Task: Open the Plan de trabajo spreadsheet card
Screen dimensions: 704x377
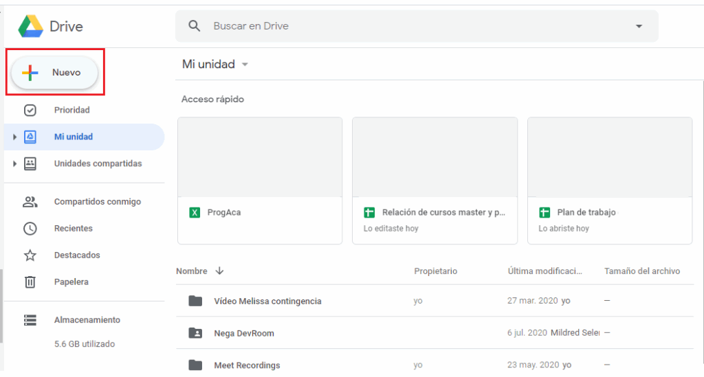Action: click(609, 181)
